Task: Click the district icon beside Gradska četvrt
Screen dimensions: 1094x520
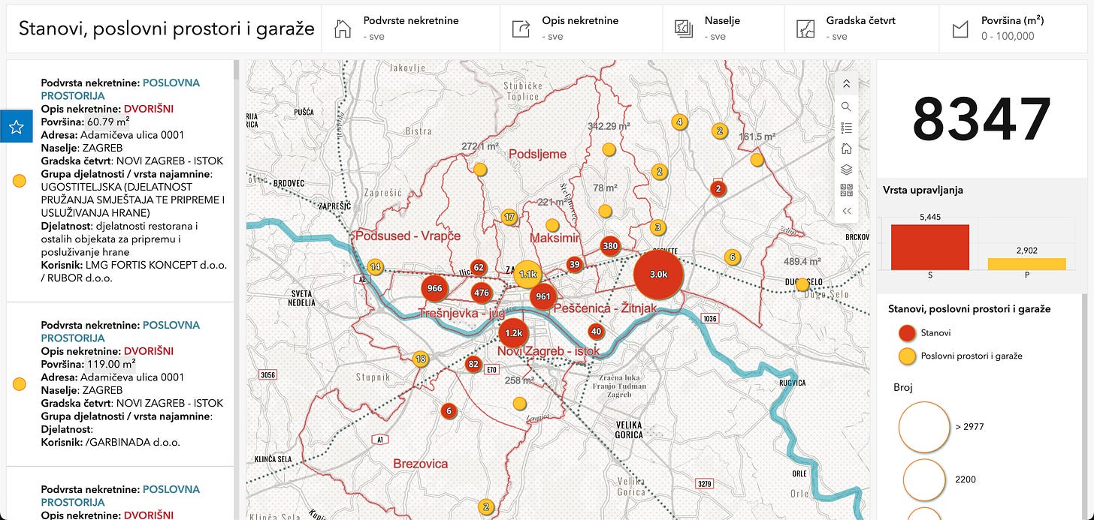Action: [x=805, y=29]
